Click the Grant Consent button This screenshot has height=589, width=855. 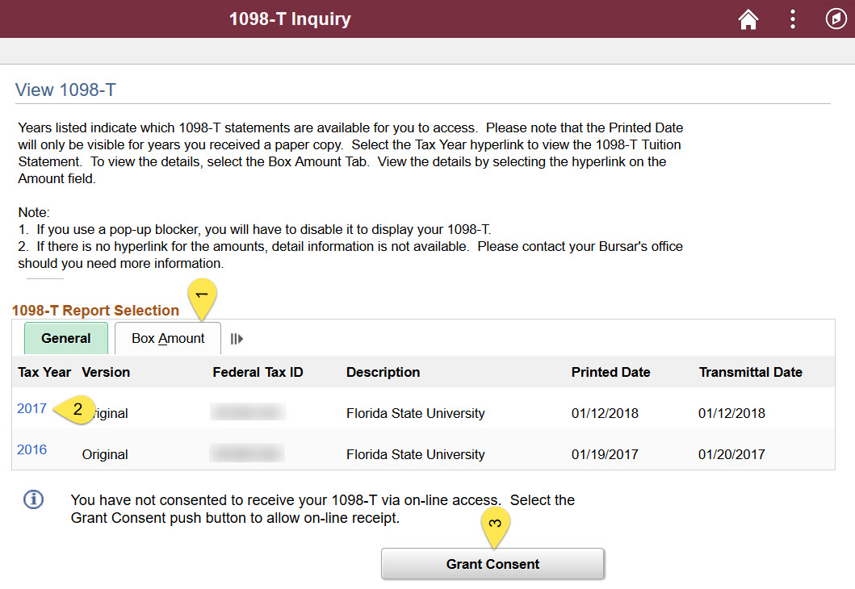[x=492, y=564]
